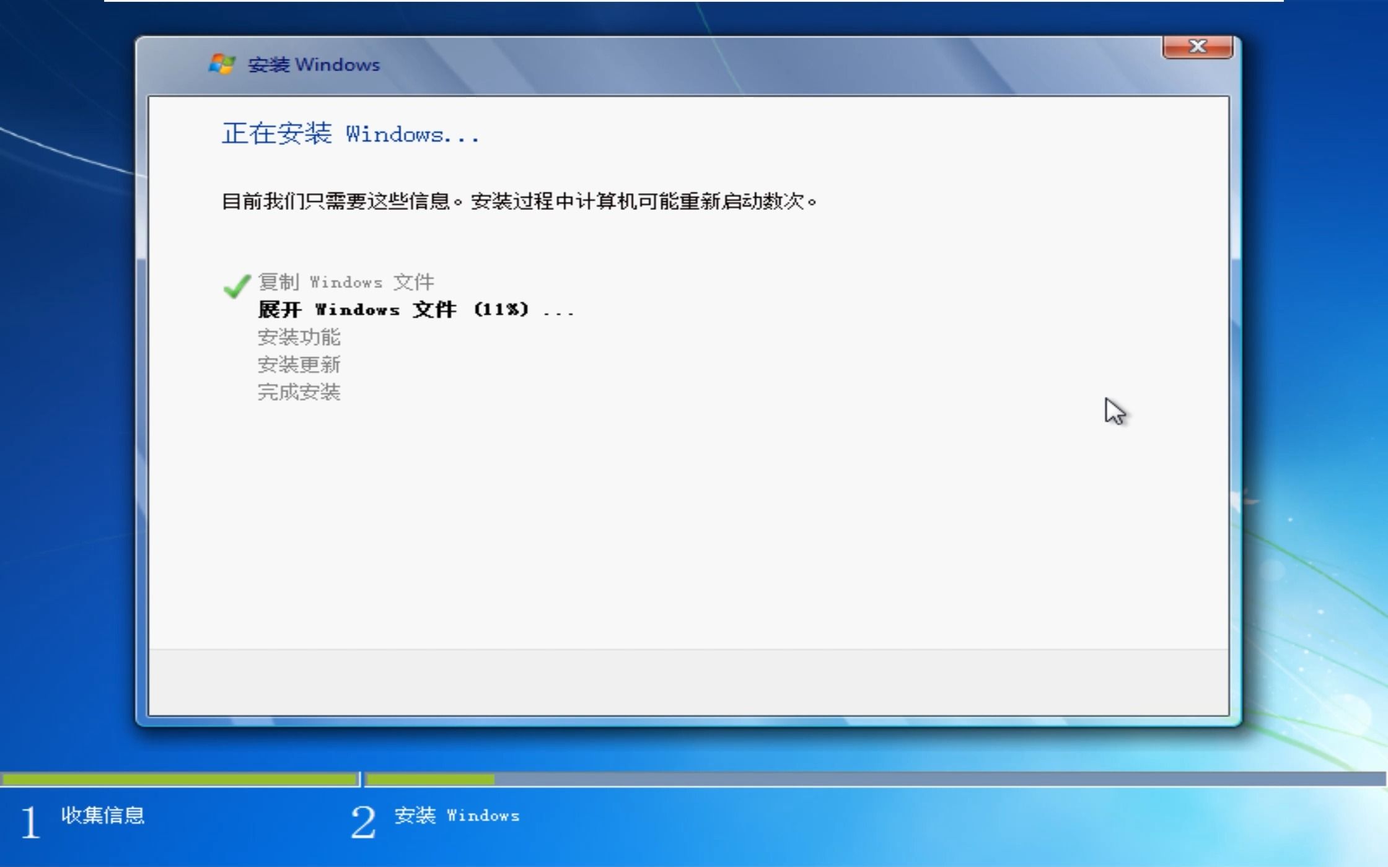Select the 安装更新 step entry
Image resolution: width=1388 pixels, height=867 pixels.
click(300, 365)
